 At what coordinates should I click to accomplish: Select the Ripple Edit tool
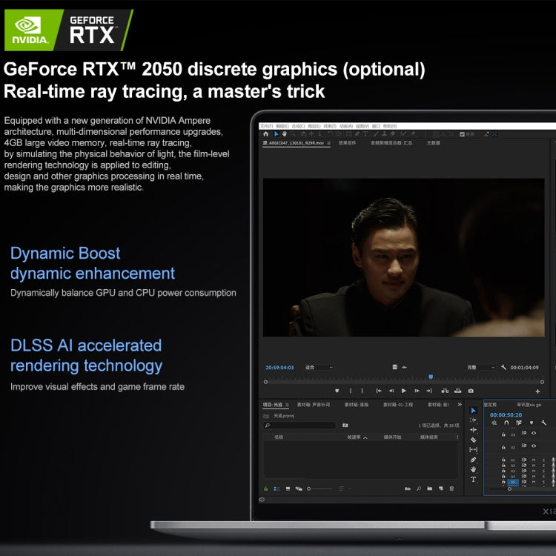474,430
